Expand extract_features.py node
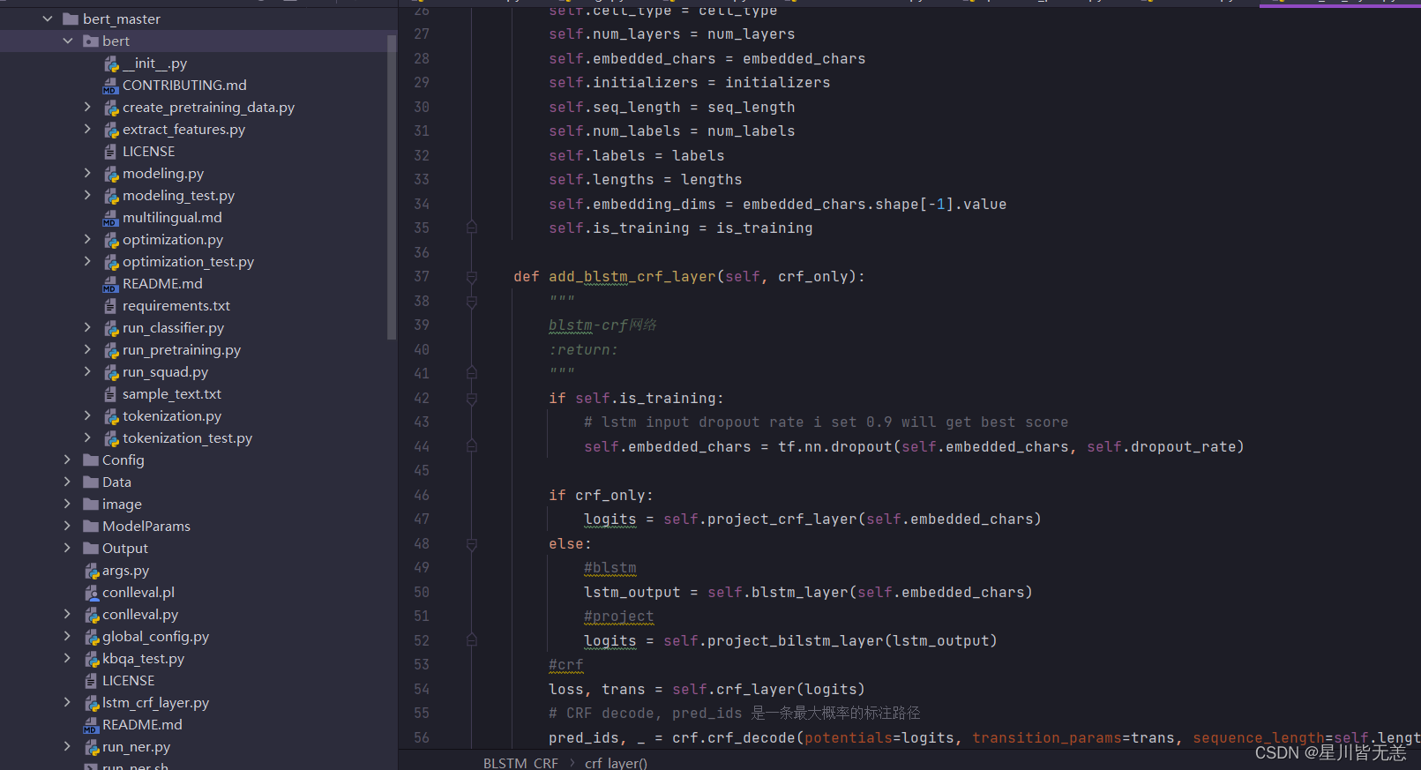1421x770 pixels. (87, 129)
